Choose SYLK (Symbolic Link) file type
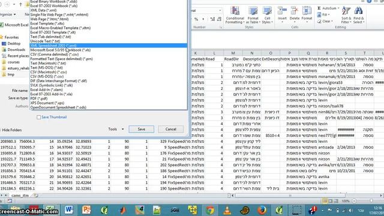This screenshot has height=216, width=384. point(52,85)
